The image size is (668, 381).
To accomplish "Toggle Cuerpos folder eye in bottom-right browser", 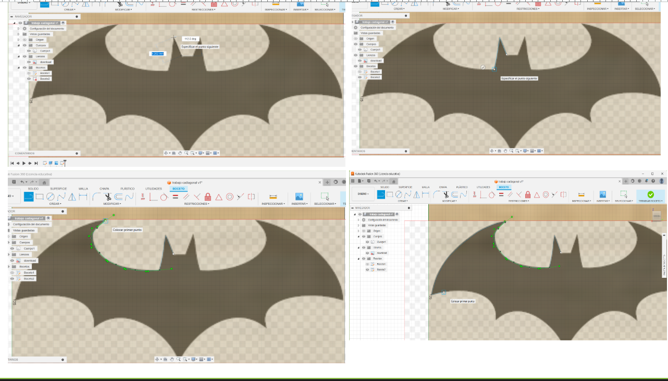I will coord(364,237).
